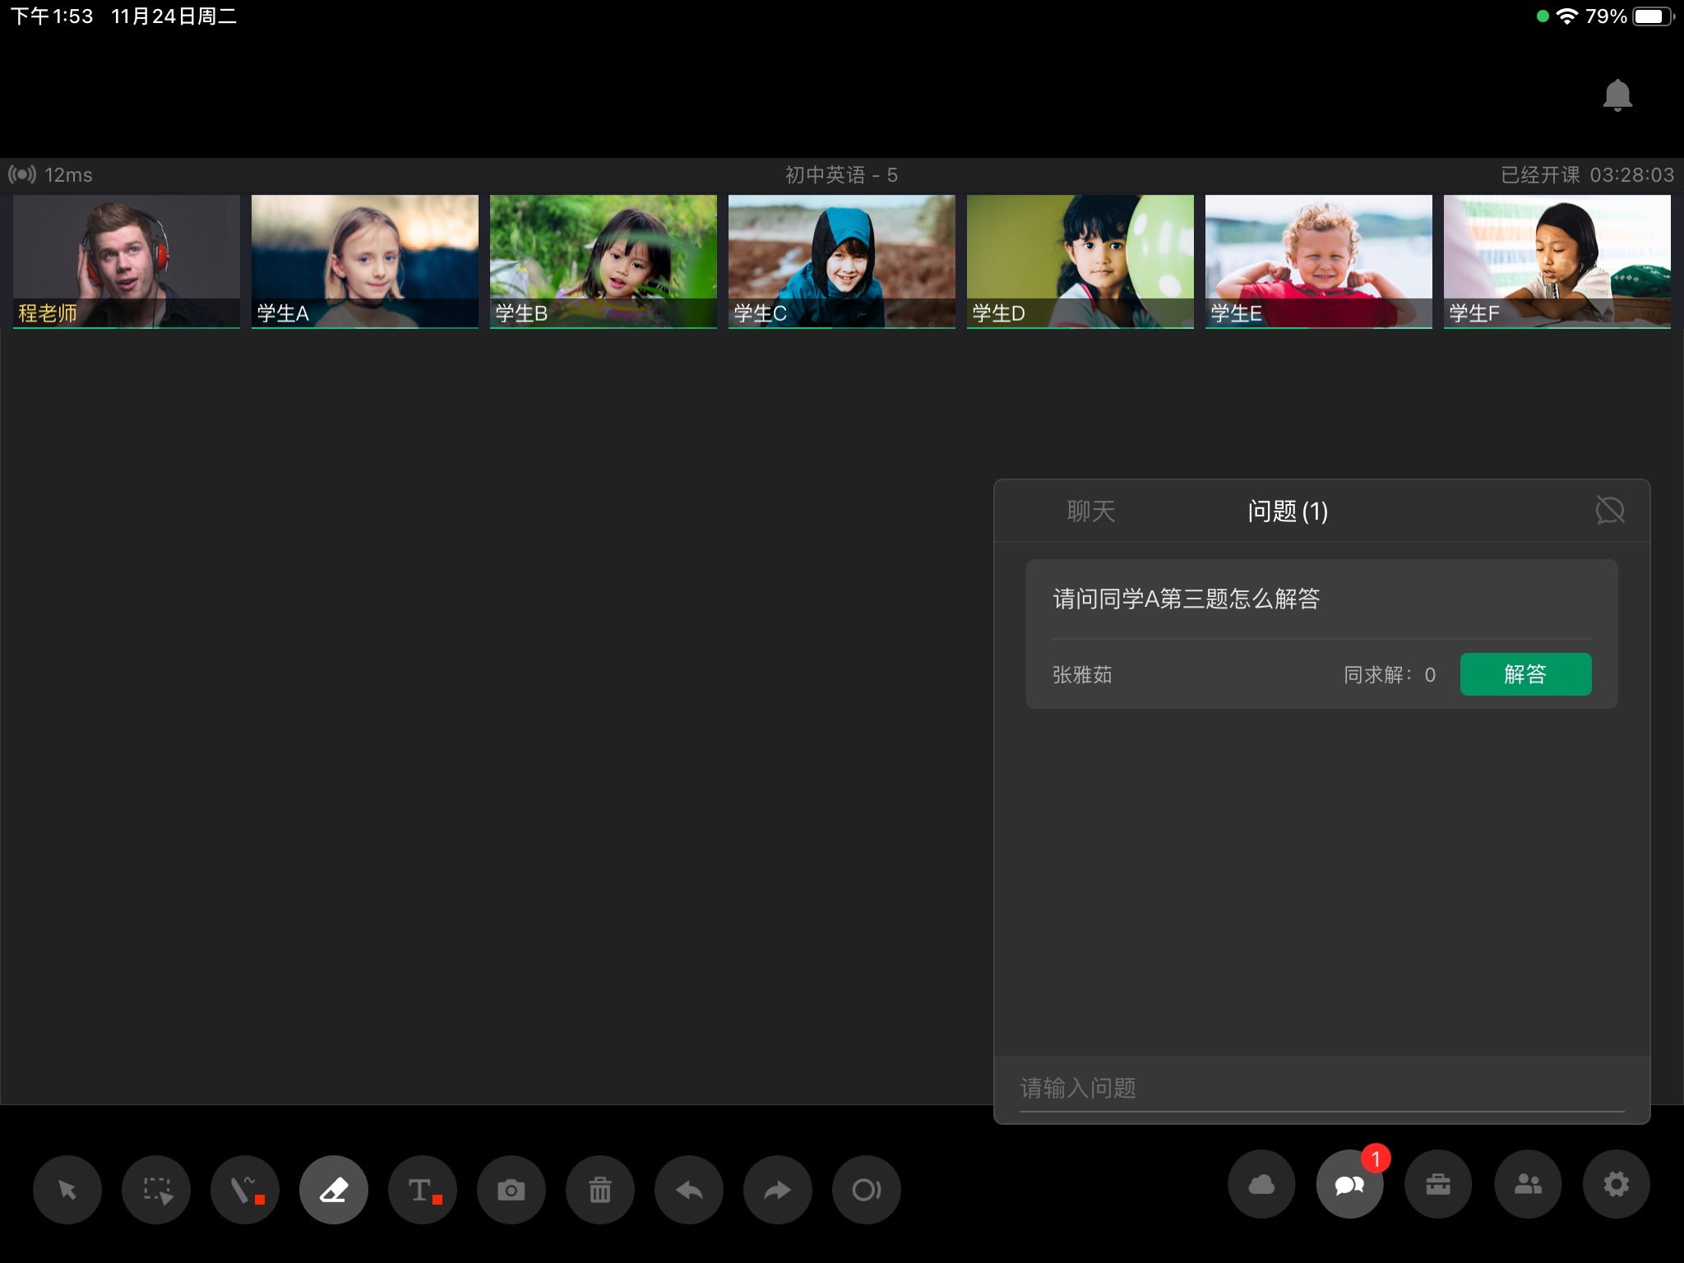Select the pen drawing tool
This screenshot has width=1684, height=1263.
(245, 1189)
